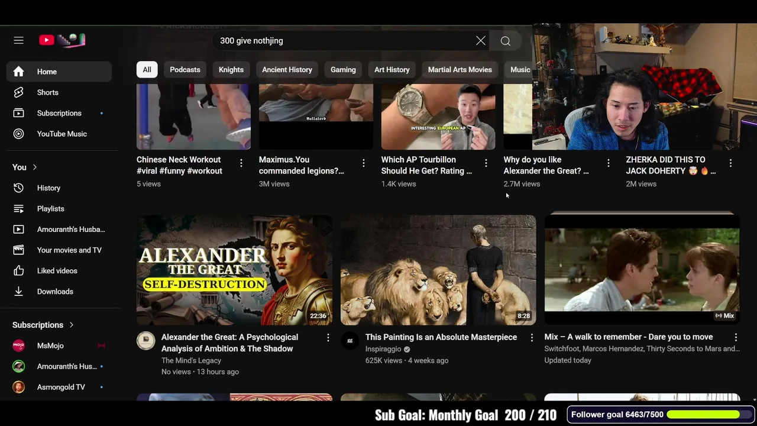The height and width of the screenshot is (426, 757).
Task: Click the YouTube logo
Action: tap(62, 40)
